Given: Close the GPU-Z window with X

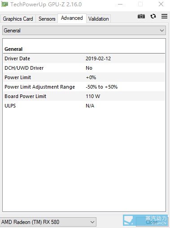Looking at the screenshot, I should click(161, 4).
